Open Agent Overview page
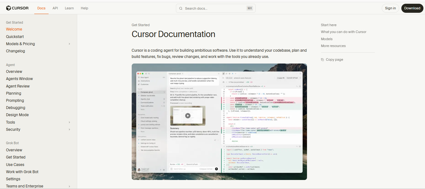The width and height of the screenshot is (425, 189). (x=14, y=72)
